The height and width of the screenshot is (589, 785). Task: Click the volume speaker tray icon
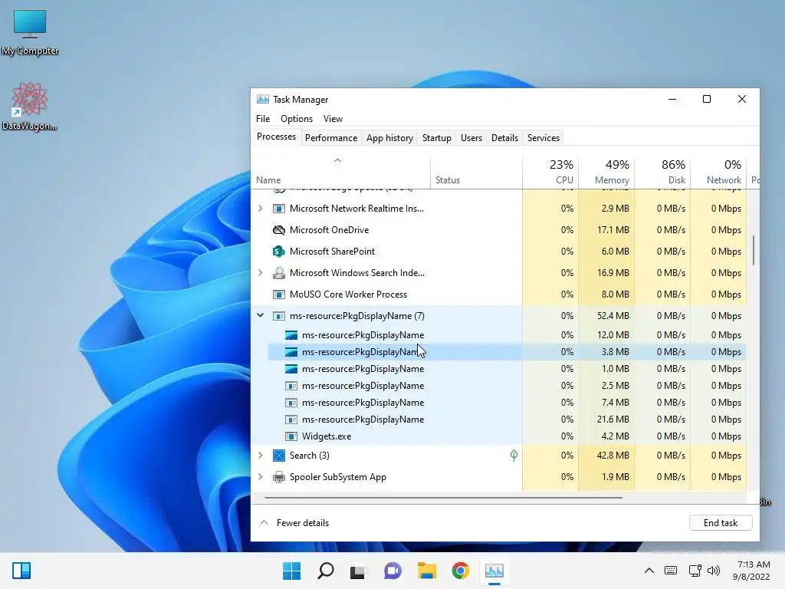[x=714, y=571]
